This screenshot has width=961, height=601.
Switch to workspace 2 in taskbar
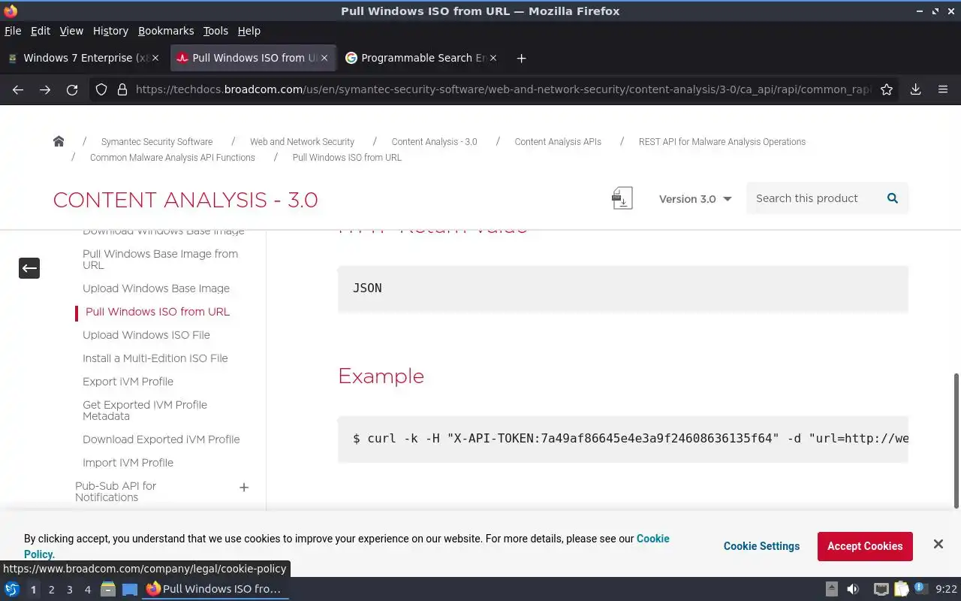[x=51, y=590]
